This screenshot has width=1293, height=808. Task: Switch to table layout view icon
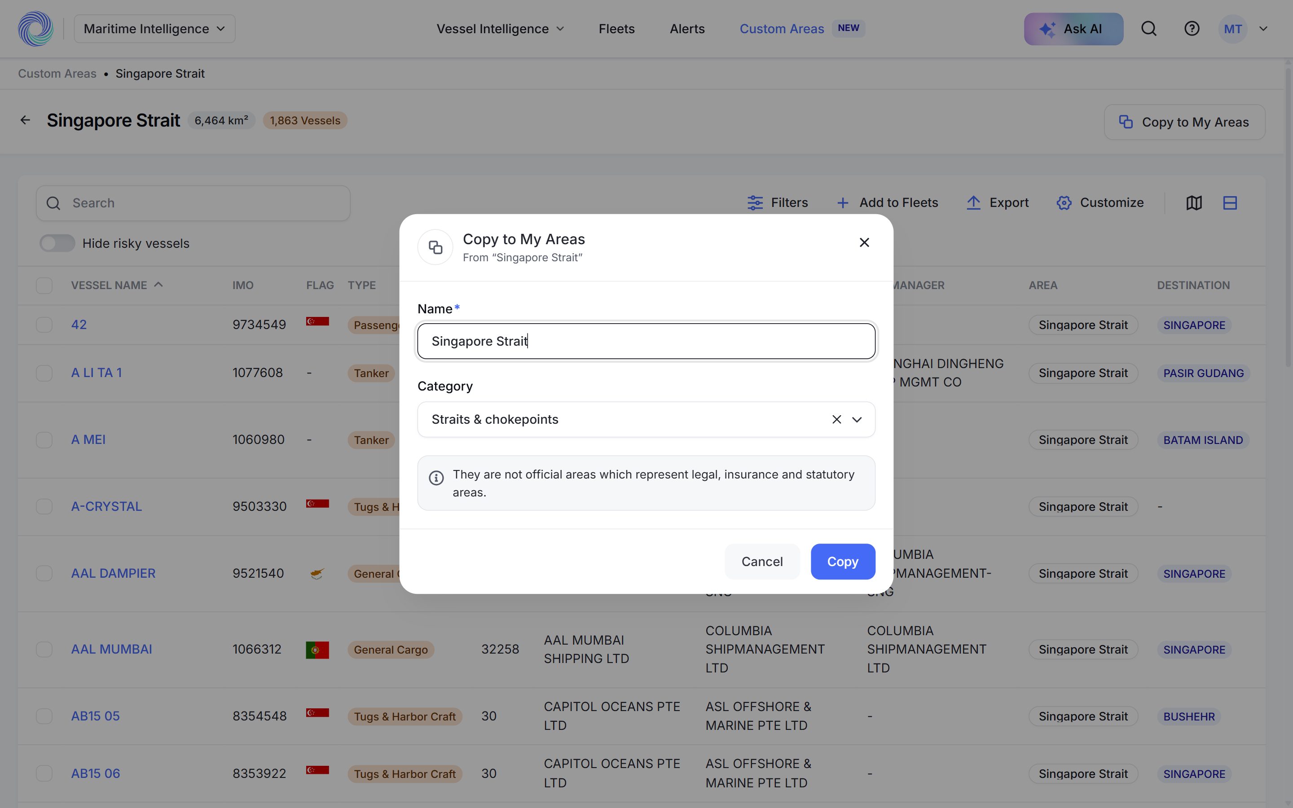[1230, 203]
